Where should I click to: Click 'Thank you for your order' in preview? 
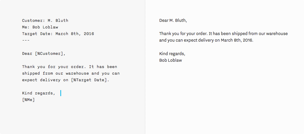(183, 34)
